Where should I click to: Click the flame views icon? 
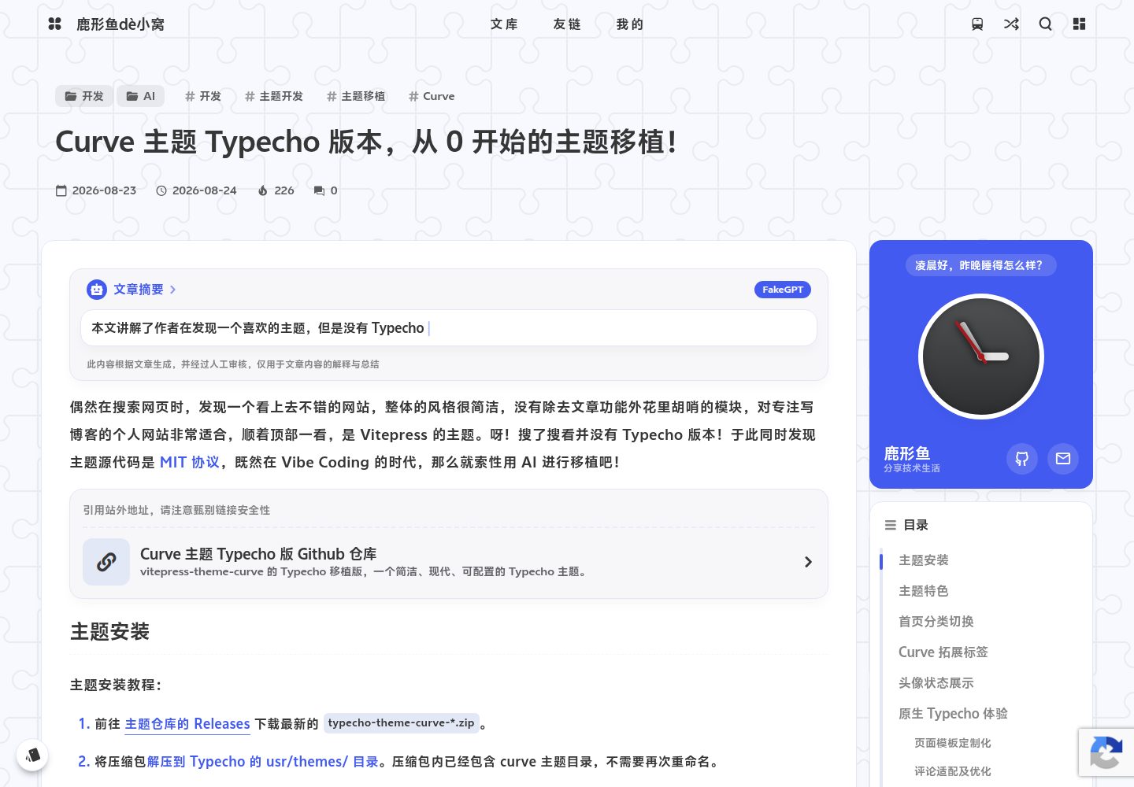(263, 190)
